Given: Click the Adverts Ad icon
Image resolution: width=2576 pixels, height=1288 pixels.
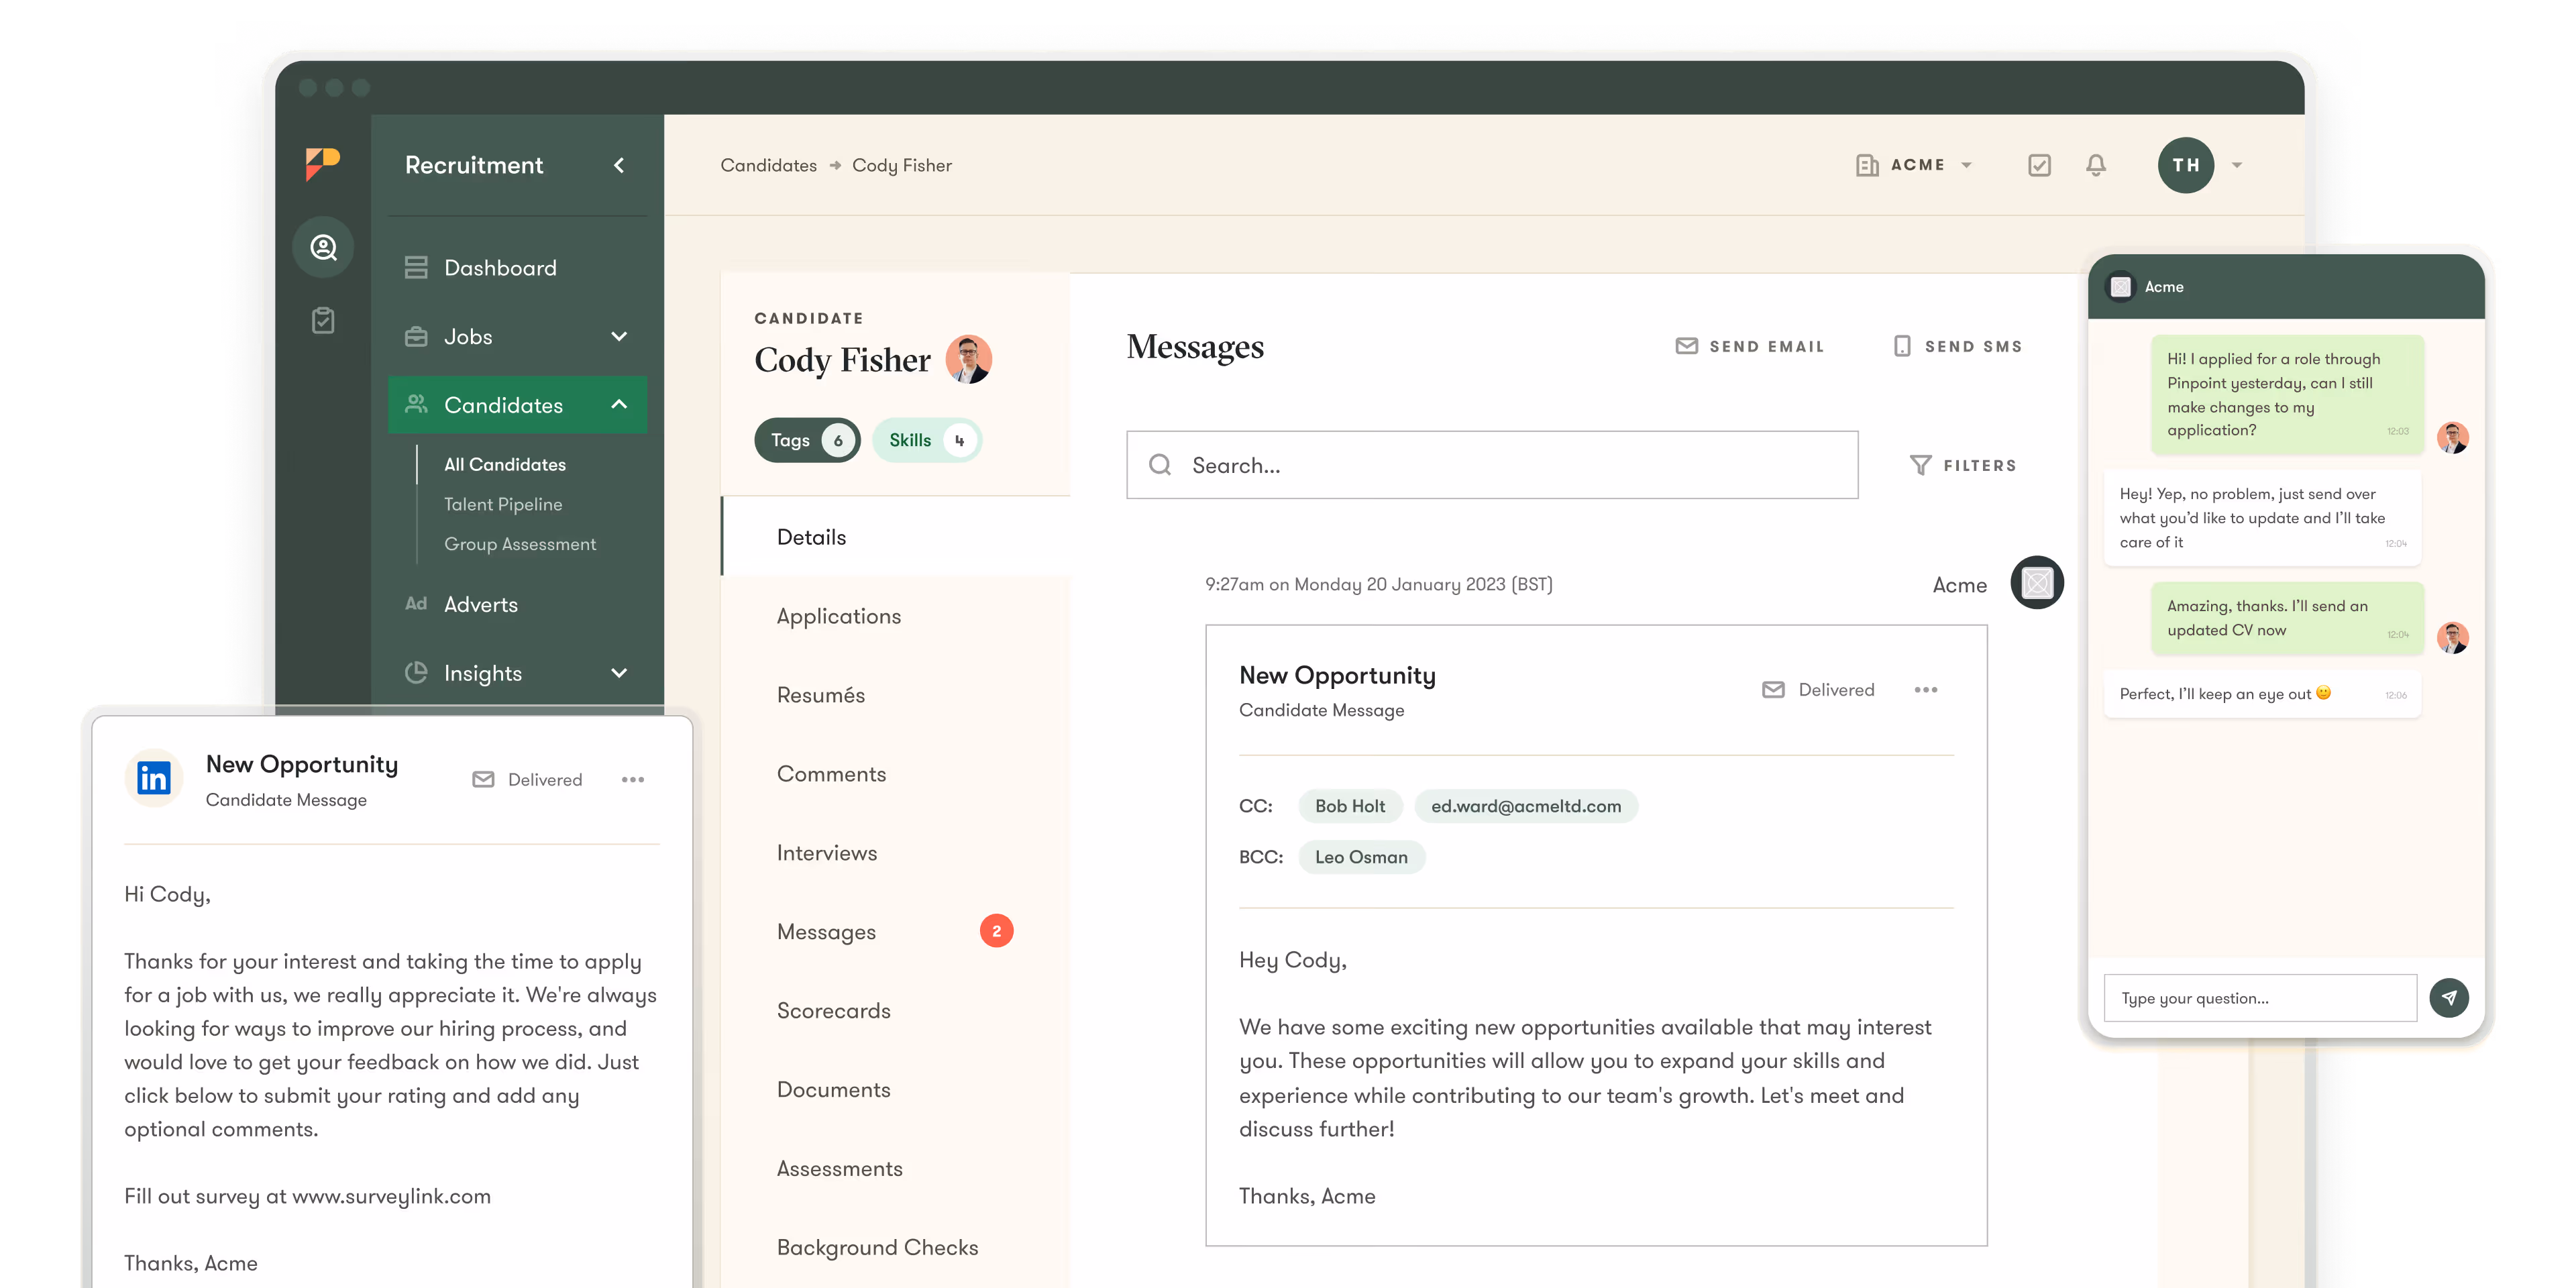Looking at the screenshot, I should click(416, 604).
